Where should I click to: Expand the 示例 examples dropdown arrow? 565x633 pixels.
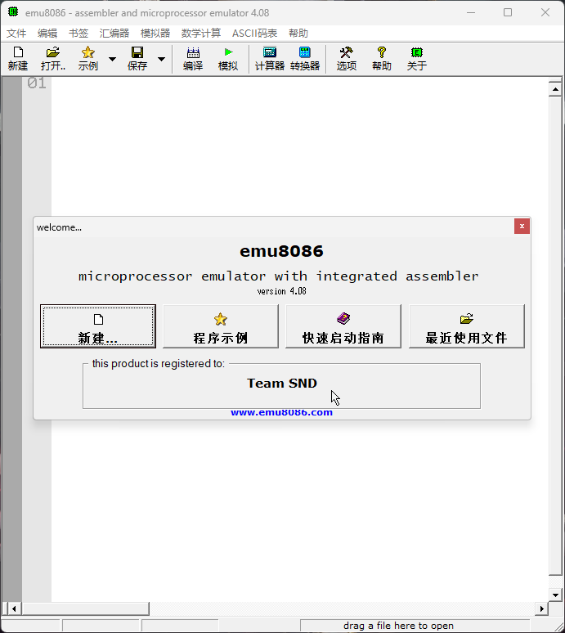[113, 59]
